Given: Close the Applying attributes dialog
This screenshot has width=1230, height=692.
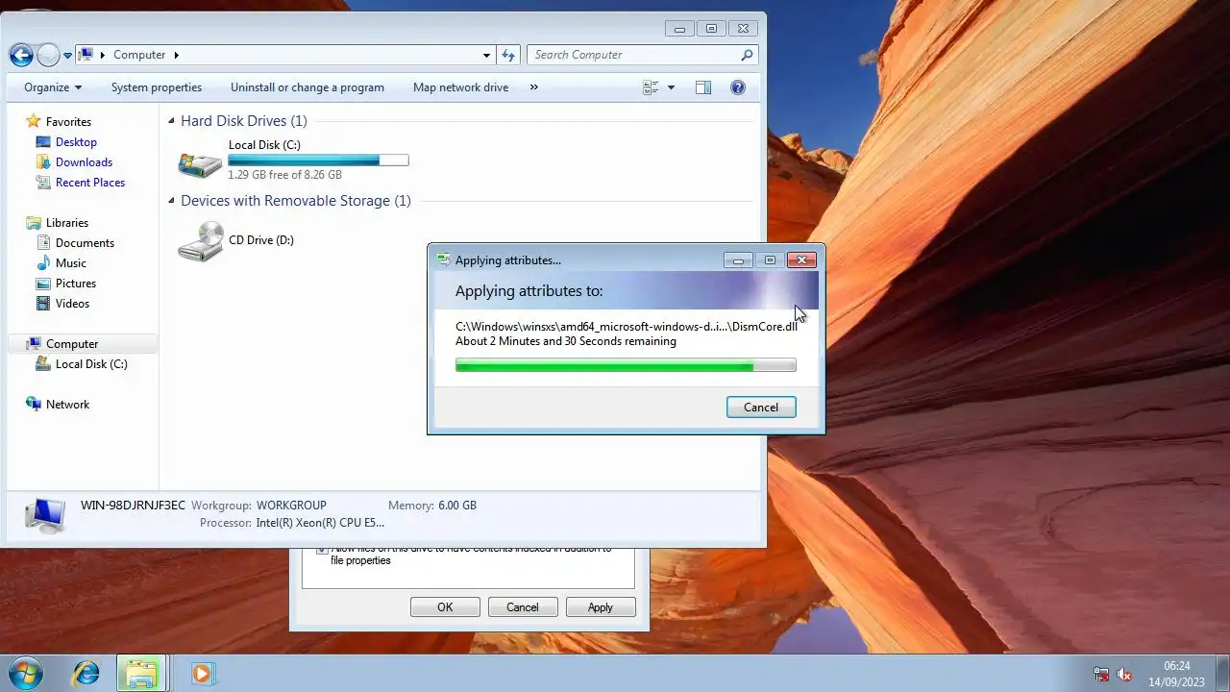Looking at the screenshot, I should (801, 259).
